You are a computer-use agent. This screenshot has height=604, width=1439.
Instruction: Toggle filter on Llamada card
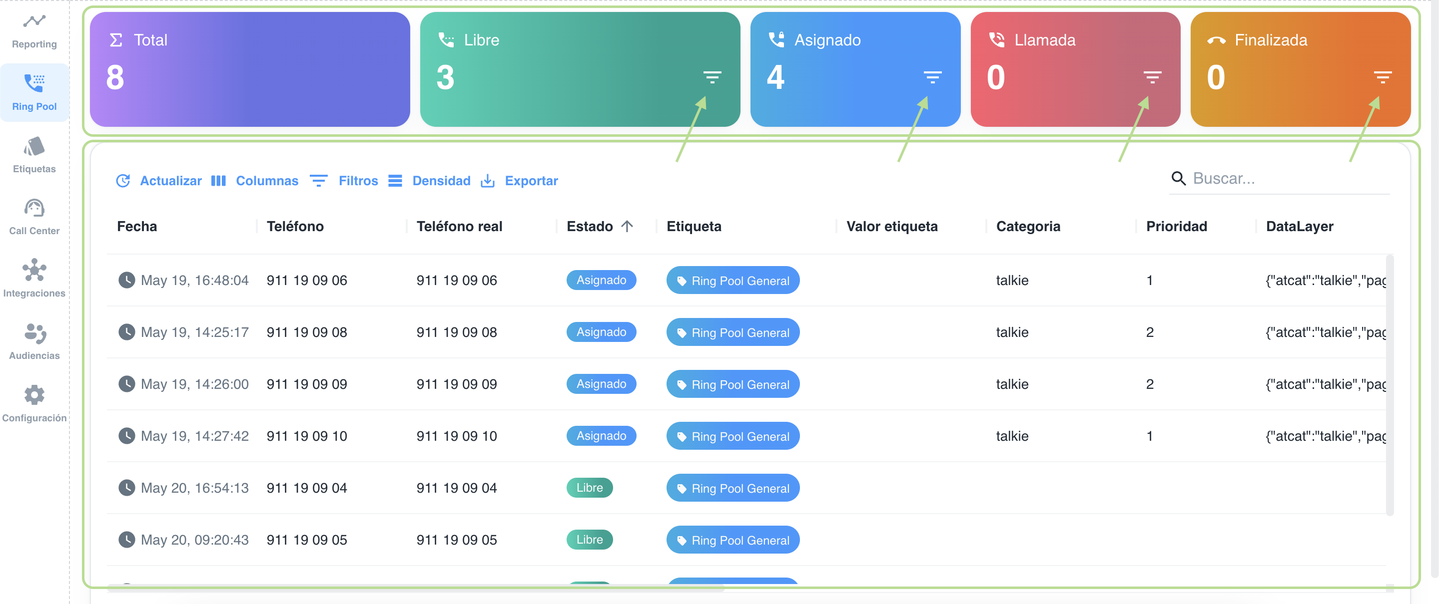(x=1152, y=77)
